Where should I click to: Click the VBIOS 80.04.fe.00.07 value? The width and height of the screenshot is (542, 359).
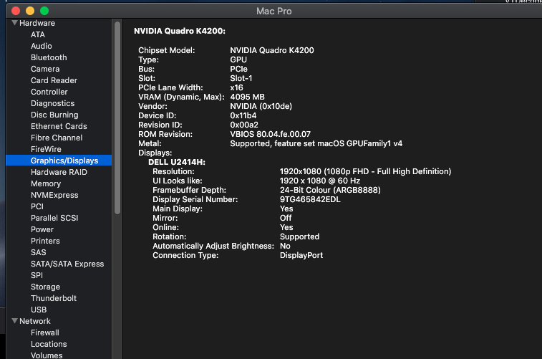(271, 134)
